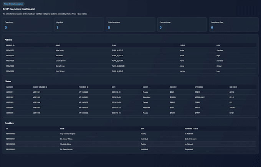Select claim ID CLM2005
The height and width of the screenshot is (167, 261).
10,113
